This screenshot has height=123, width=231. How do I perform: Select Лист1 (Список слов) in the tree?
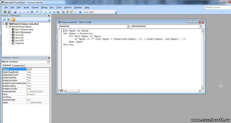coord(24,29)
